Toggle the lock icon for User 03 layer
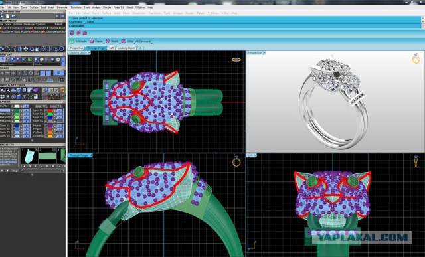Image resolution: width=425 pixels, height=257 pixels. 54,117
